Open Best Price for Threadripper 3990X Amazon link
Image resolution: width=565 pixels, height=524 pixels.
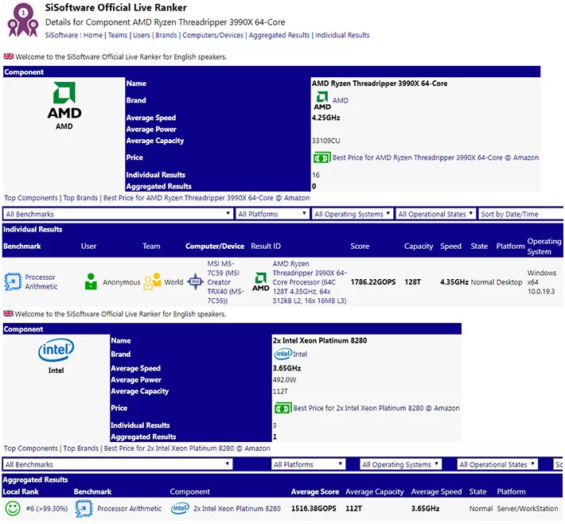(435, 157)
